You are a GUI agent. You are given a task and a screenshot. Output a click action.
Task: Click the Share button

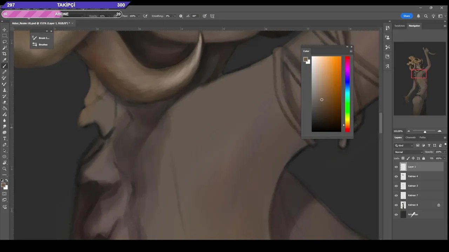click(x=407, y=16)
